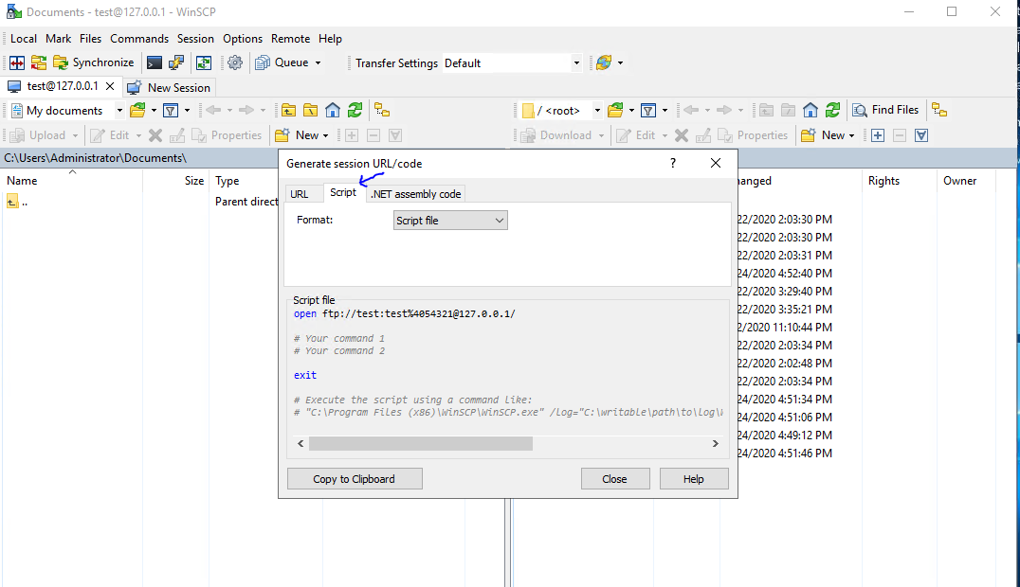This screenshot has width=1020, height=587.
Task: Click the Synchronize toolbar button
Action: coord(93,62)
